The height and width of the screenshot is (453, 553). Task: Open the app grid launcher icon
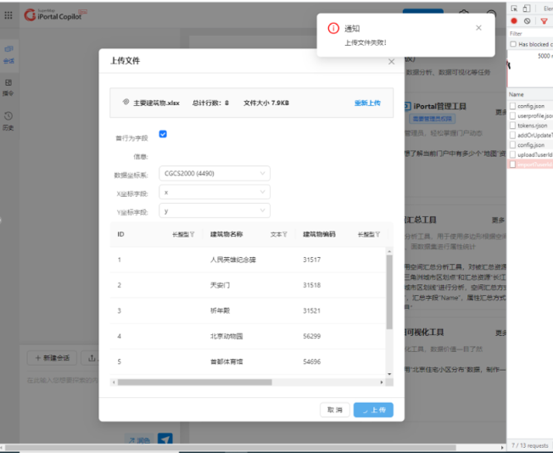(8, 15)
